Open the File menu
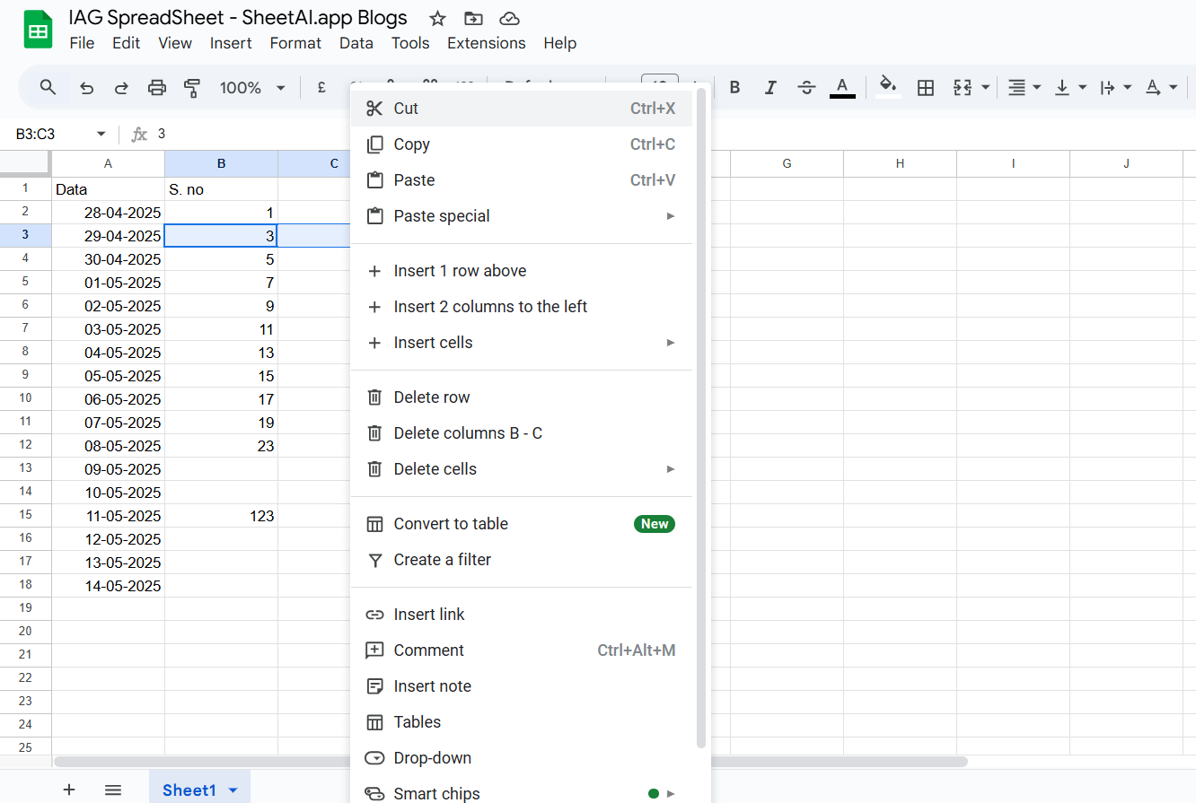Viewport: 1196px width, 803px height. click(82, 43)
